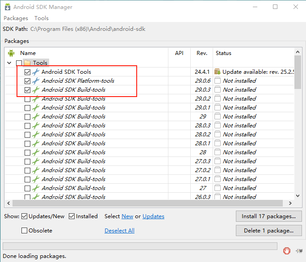Click the Android robot icon in header row
306x262 pixels.
11,53
